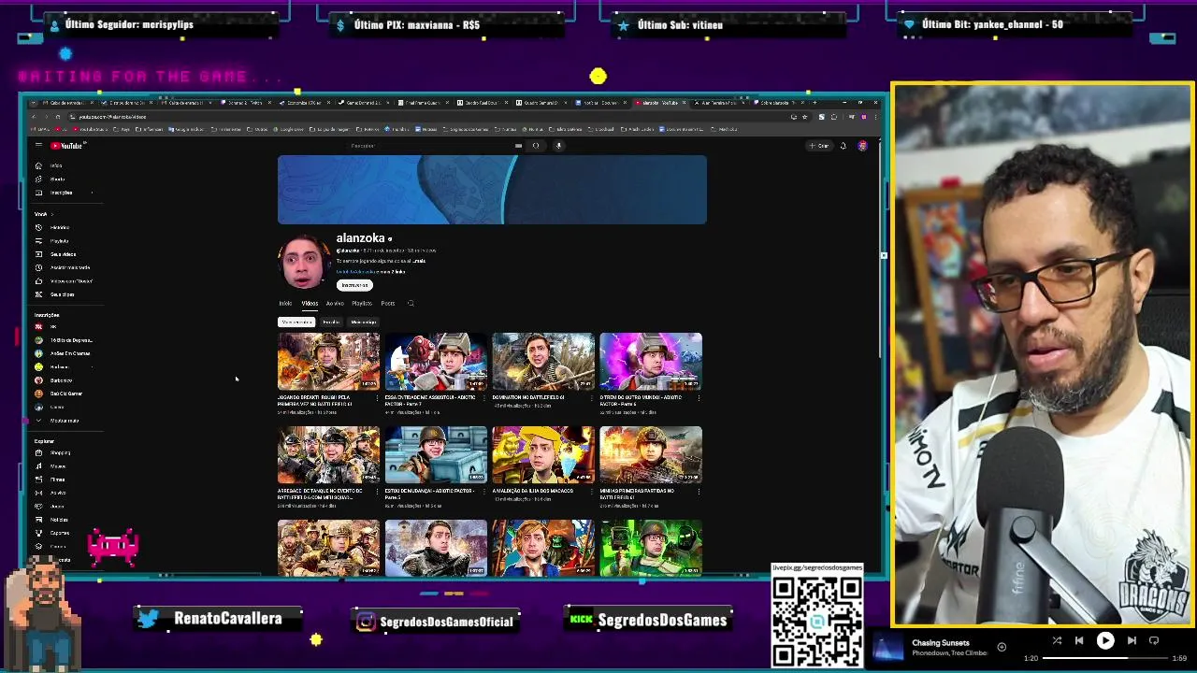Open the 16 Bits da Depressão subscription

pos(64,340)
